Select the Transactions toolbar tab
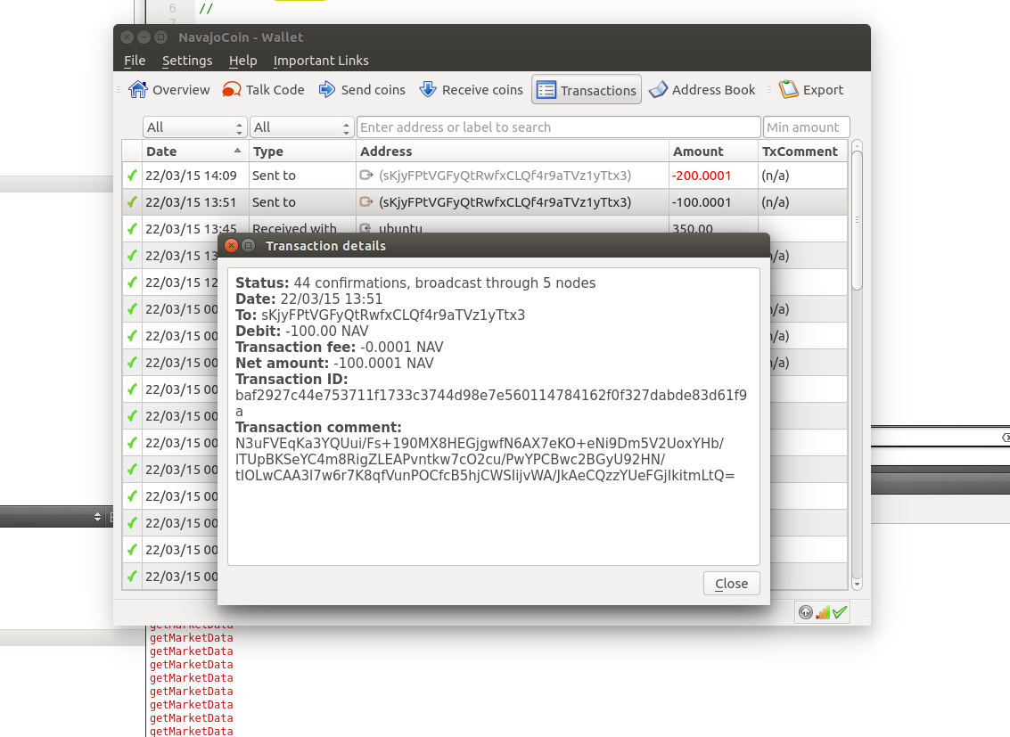1010x737 pixels. point(587,89)
